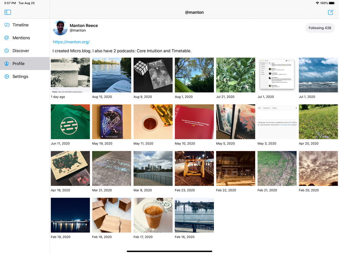Click the Timeline chat bubbles icon
Image resolution: width=339 pixels, height=254 pixels.
pos(7,25)
